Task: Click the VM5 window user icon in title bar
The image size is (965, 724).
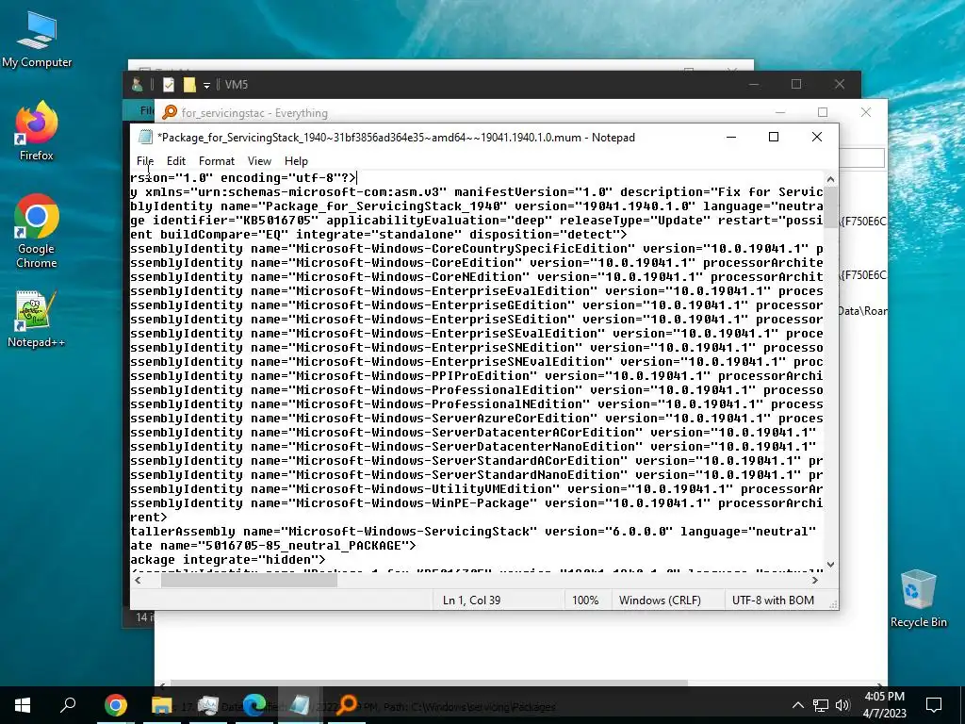Action: click(x=138, y=85)
